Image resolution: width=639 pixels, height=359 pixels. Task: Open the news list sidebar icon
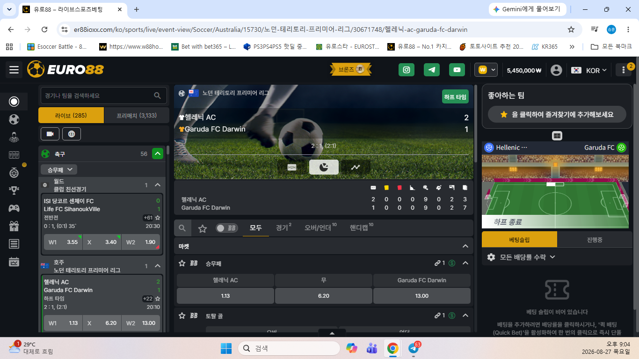click(x=14, y=244)
